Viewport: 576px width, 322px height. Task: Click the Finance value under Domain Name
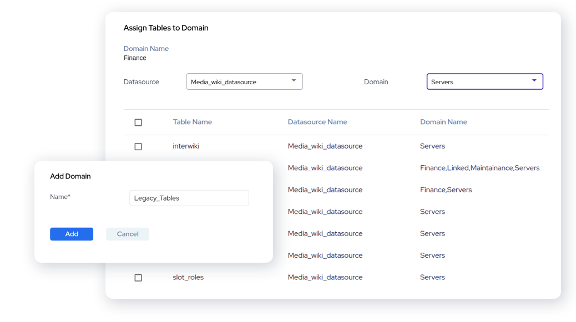(135, 58)
